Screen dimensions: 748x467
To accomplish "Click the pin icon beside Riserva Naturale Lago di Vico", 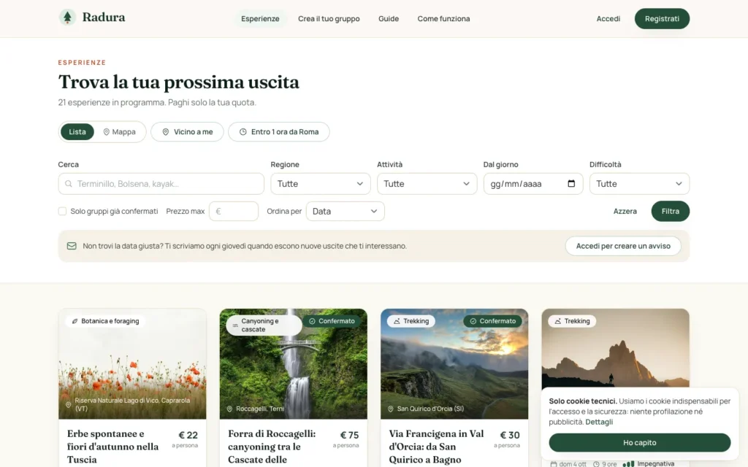I will coord(68,404).
